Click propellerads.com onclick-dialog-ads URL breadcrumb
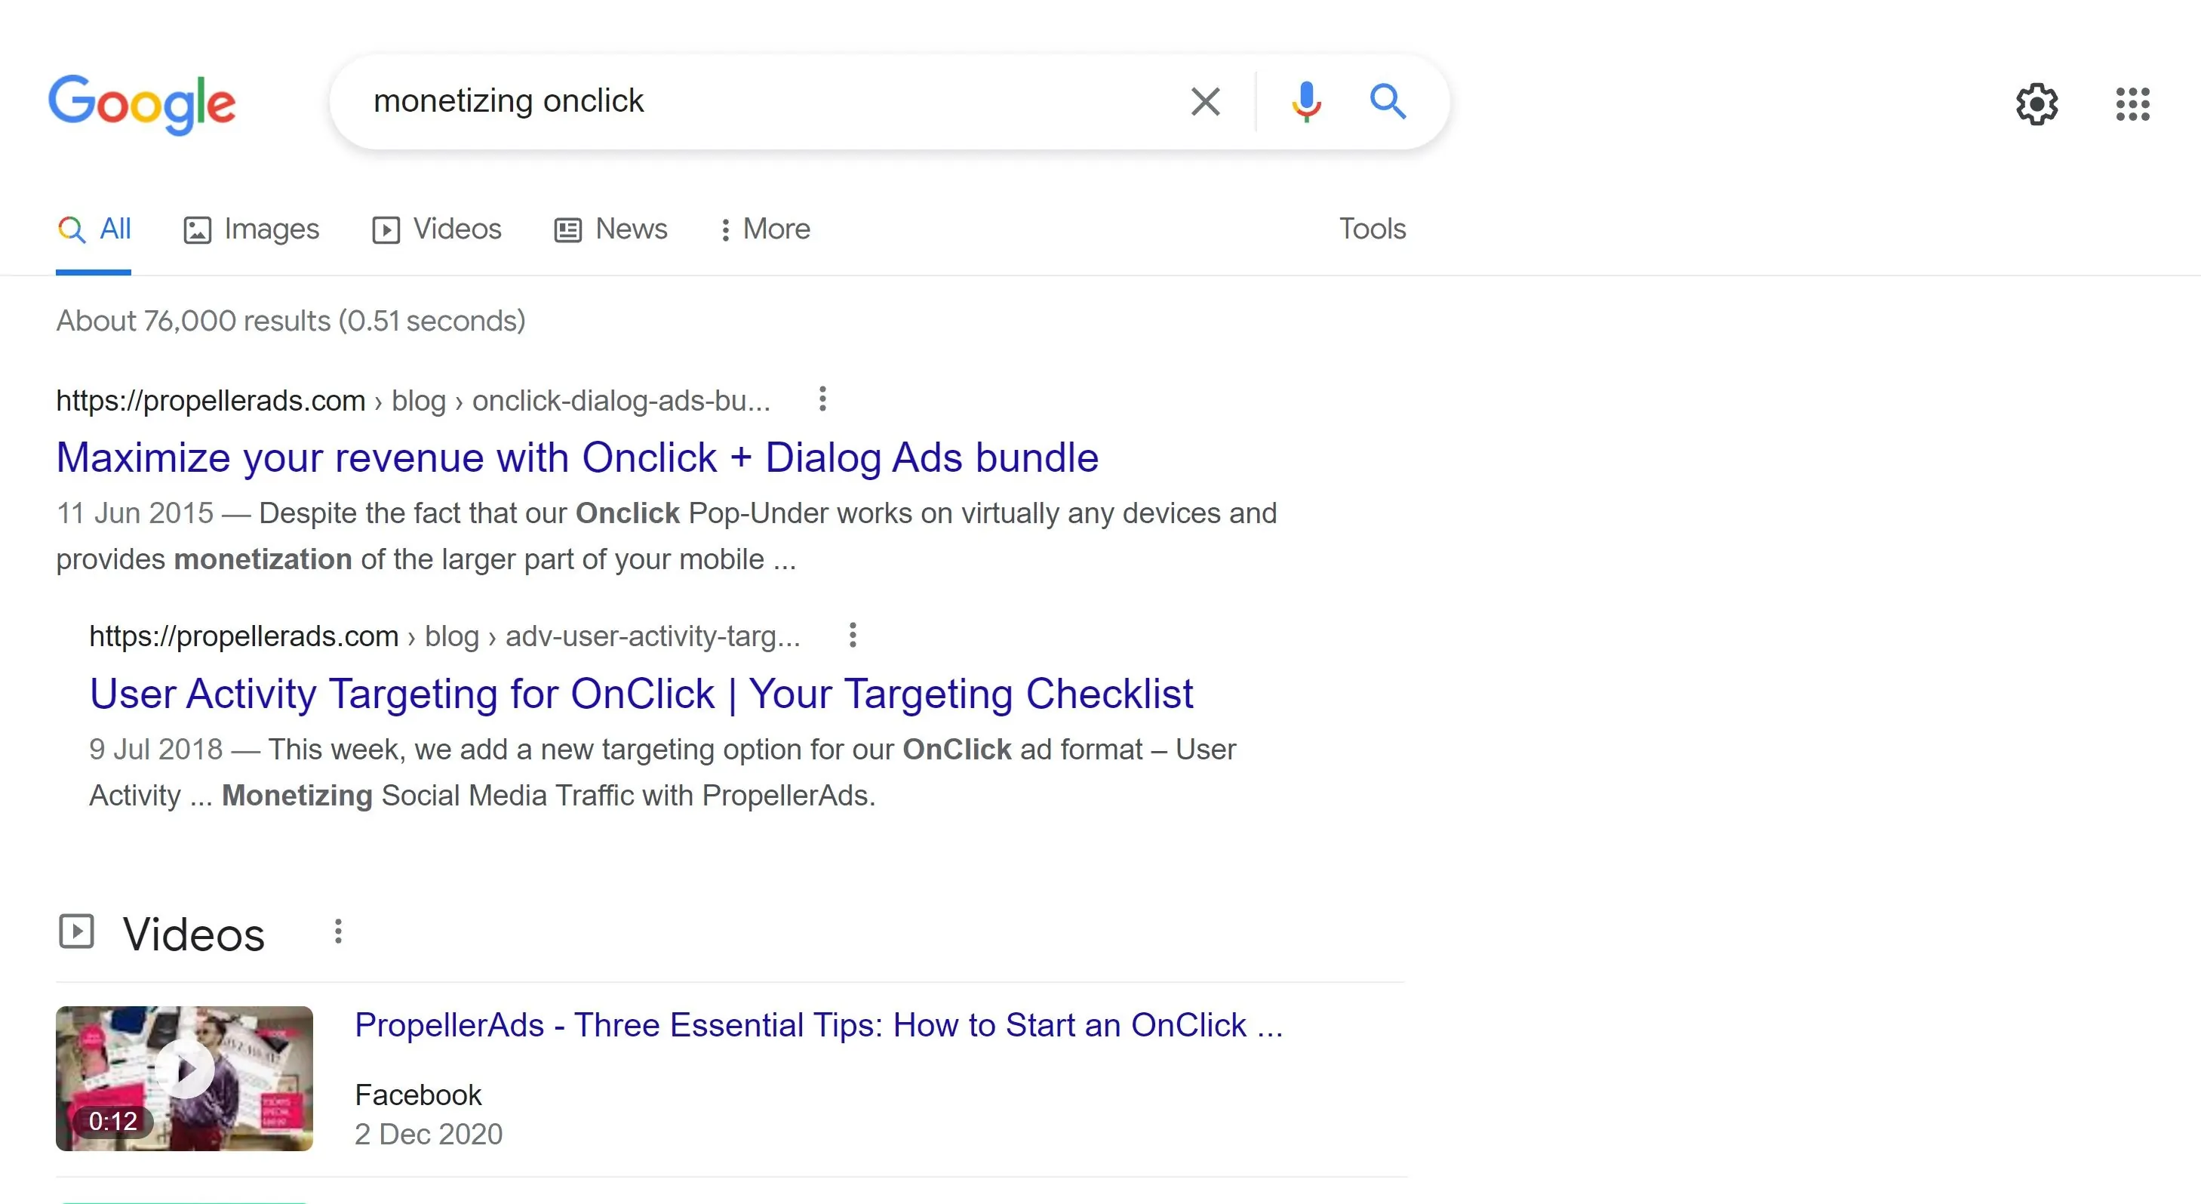This screenshot has width=2201, height=1204. point(413,400)
